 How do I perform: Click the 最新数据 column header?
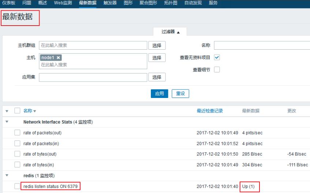pyautogui.click(x=251, y=111)
